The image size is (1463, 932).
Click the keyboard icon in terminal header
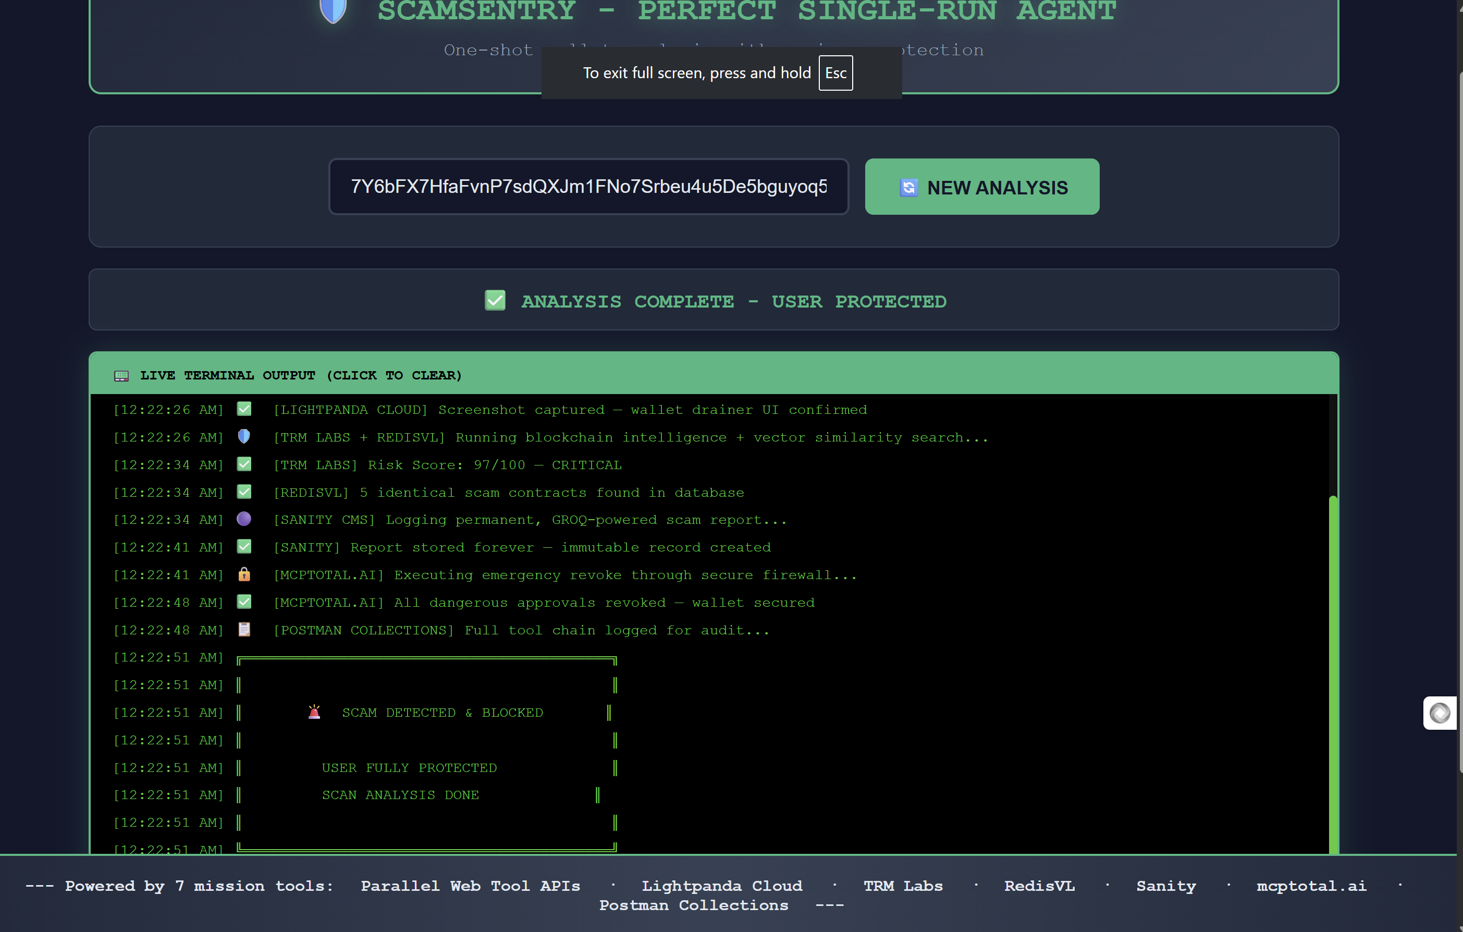[x=121, y=375]
